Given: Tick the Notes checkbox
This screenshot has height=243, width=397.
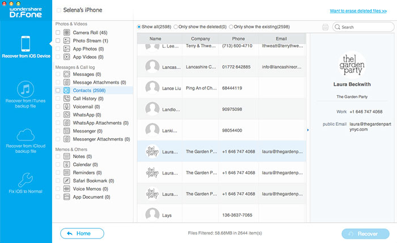Looking at the screenshot, I should pyautogui.click(x=58, y=156).
